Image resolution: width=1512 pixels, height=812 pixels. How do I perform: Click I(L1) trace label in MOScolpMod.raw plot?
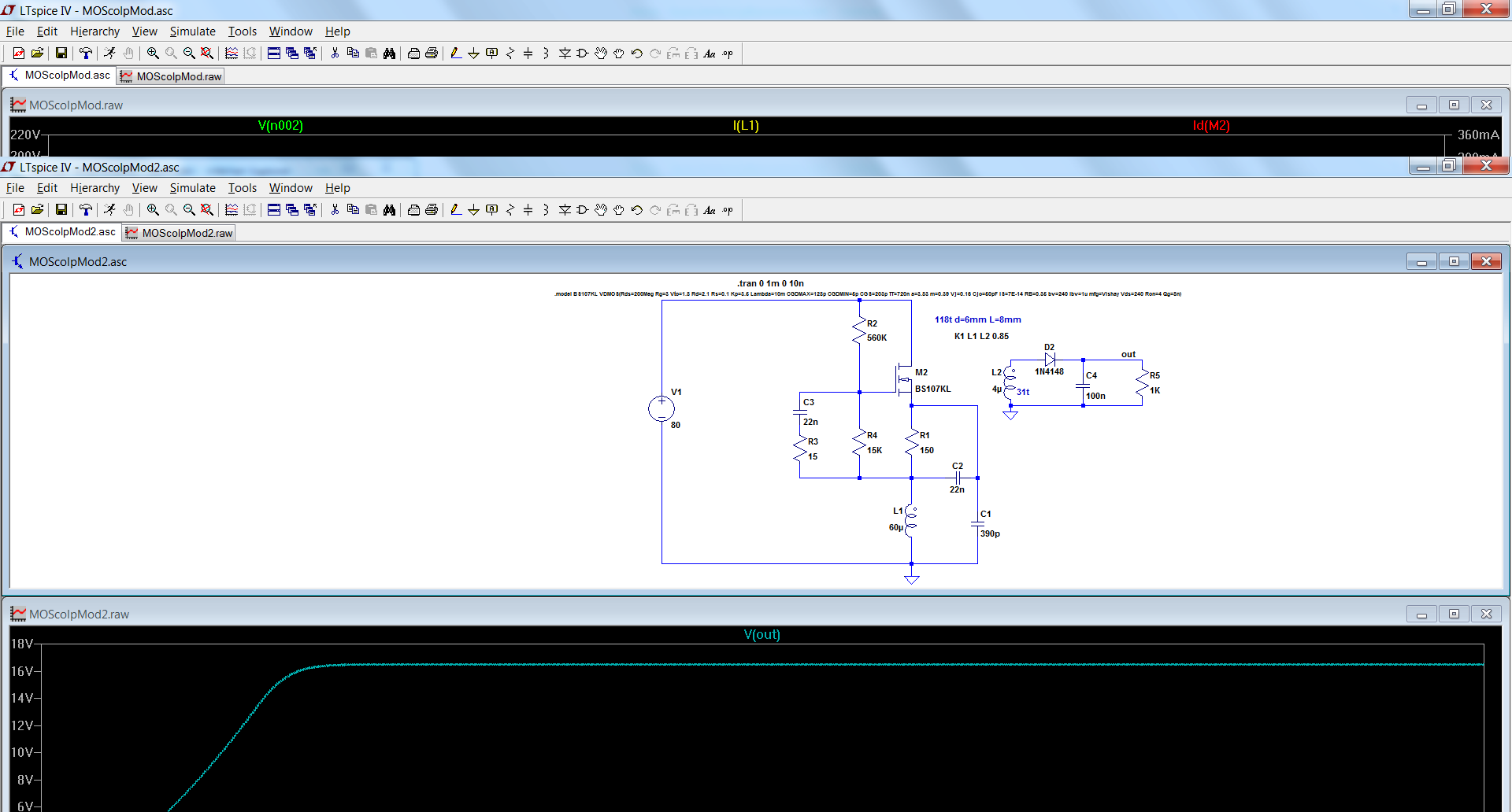click(746, 125)
